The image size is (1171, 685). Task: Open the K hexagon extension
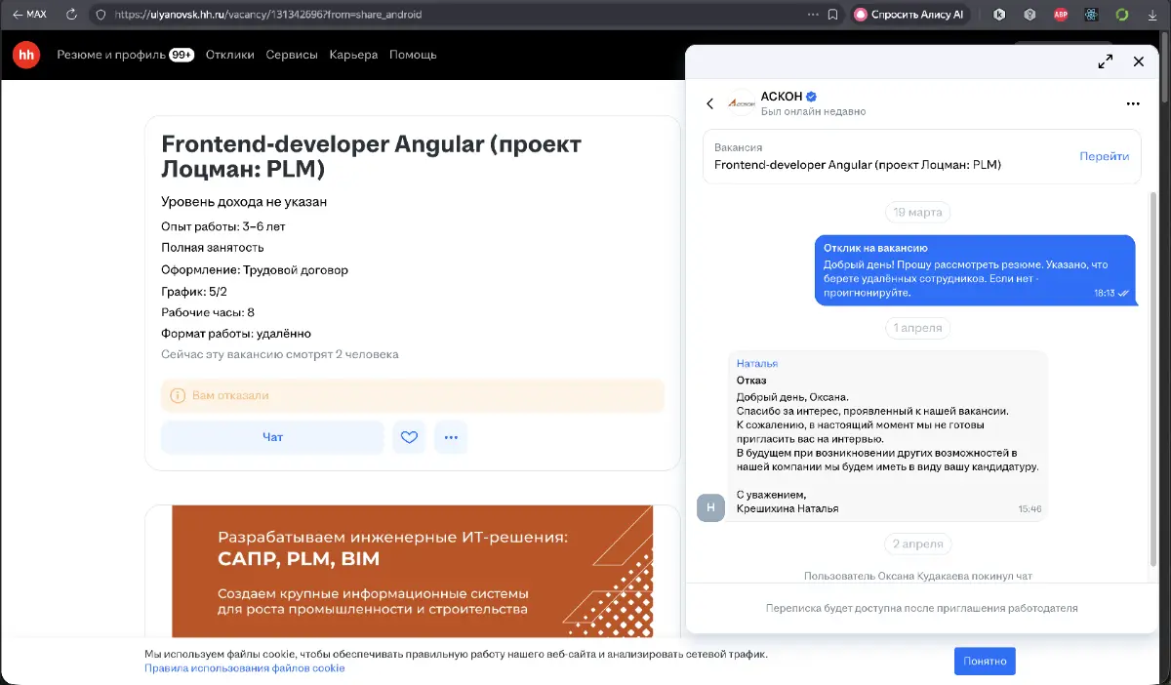coord(999,15)
